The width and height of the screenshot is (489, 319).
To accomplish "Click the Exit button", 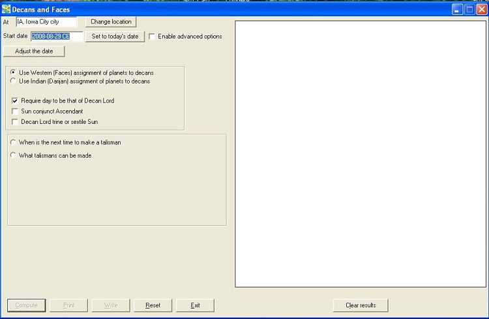I will [195, 305].
